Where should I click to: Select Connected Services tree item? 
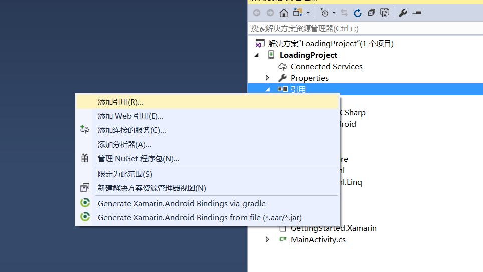(327, 67)
